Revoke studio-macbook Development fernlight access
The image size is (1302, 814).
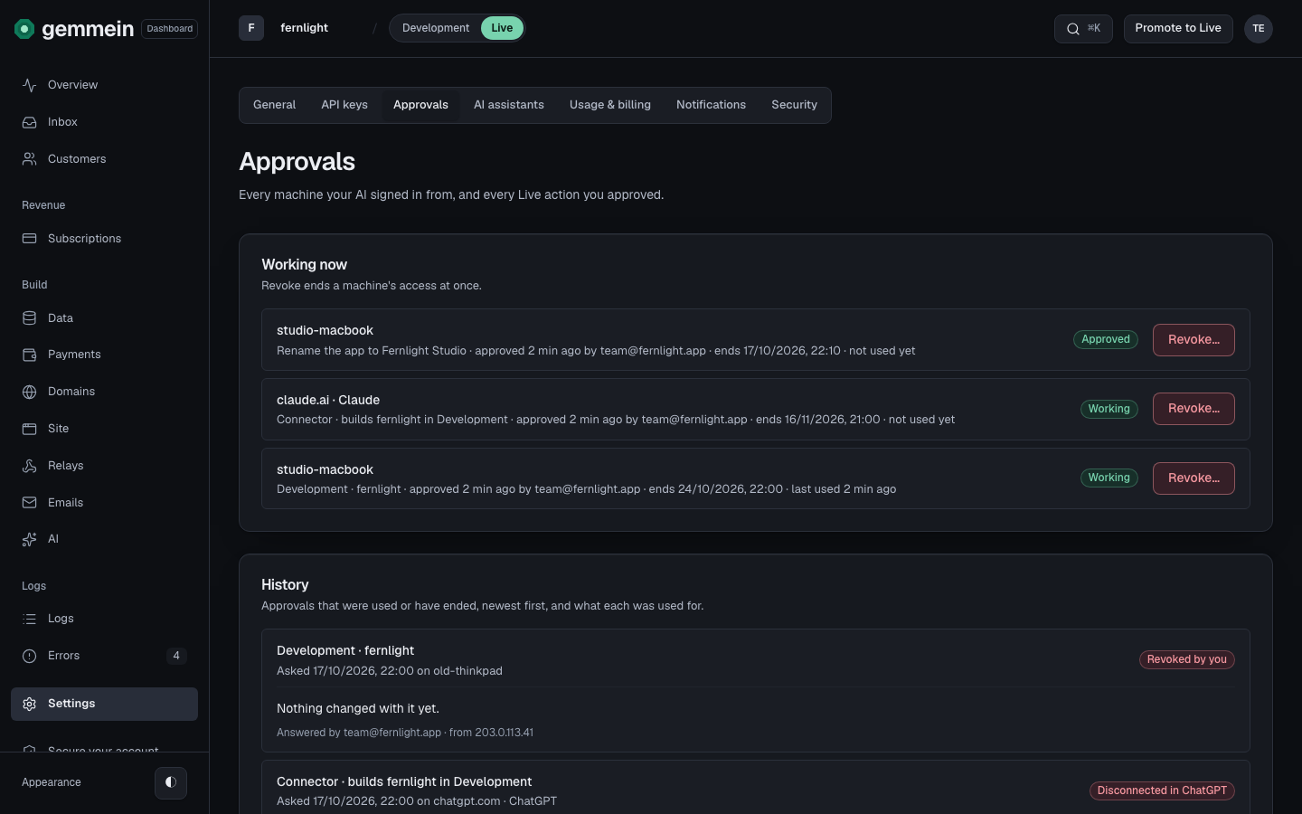[x=1193, y=478]
